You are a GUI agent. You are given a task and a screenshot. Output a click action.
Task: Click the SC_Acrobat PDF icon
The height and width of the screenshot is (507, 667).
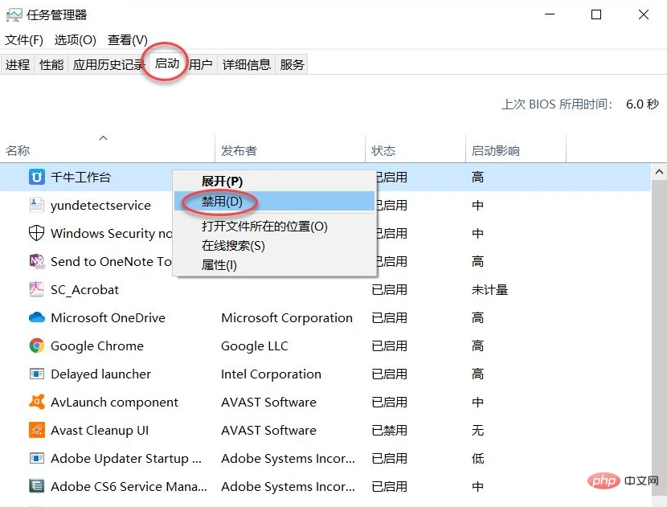[37, 289]
